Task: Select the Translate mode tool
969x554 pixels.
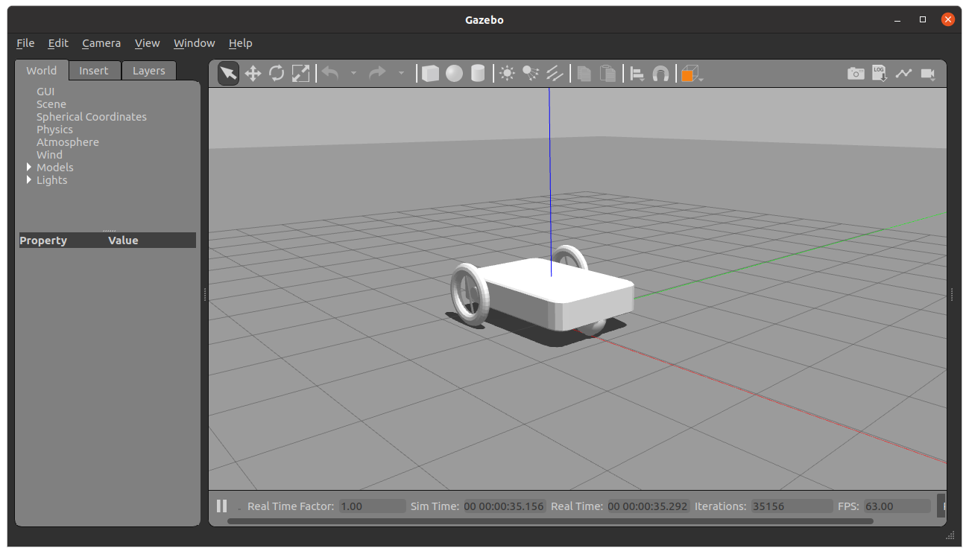Action: click(253, 73)
